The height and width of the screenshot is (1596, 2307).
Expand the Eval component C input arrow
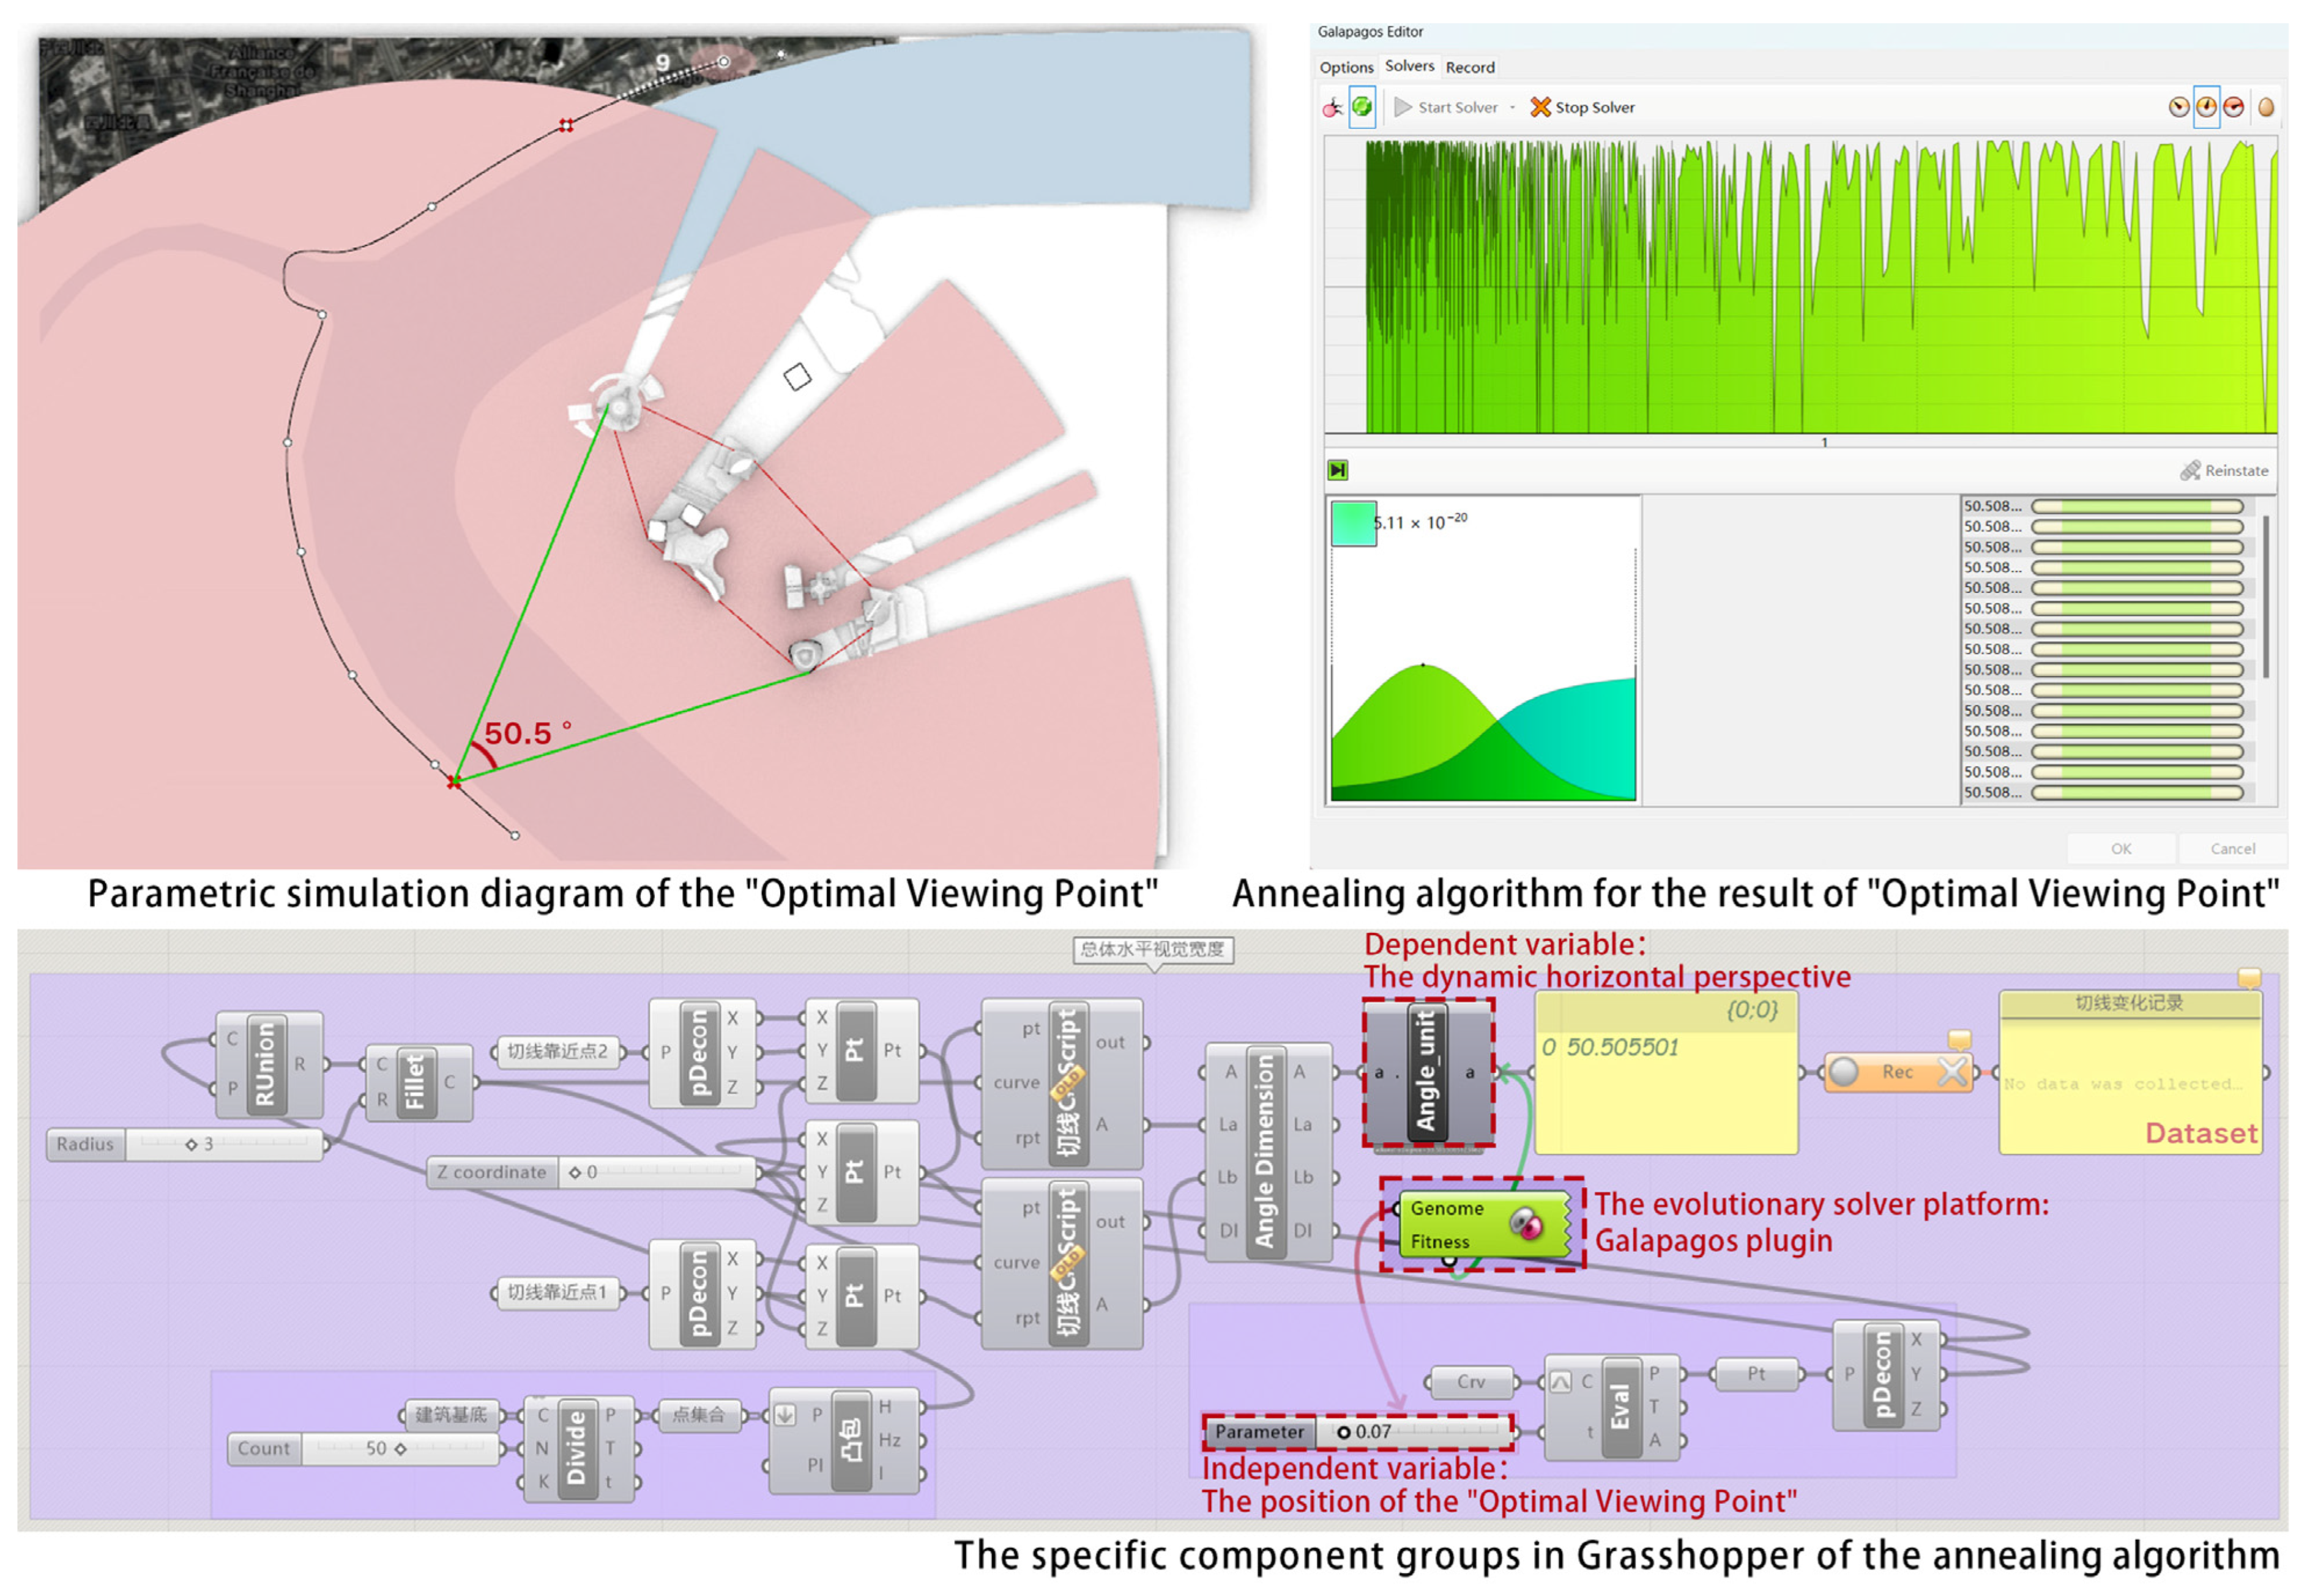[1560, 1382]
